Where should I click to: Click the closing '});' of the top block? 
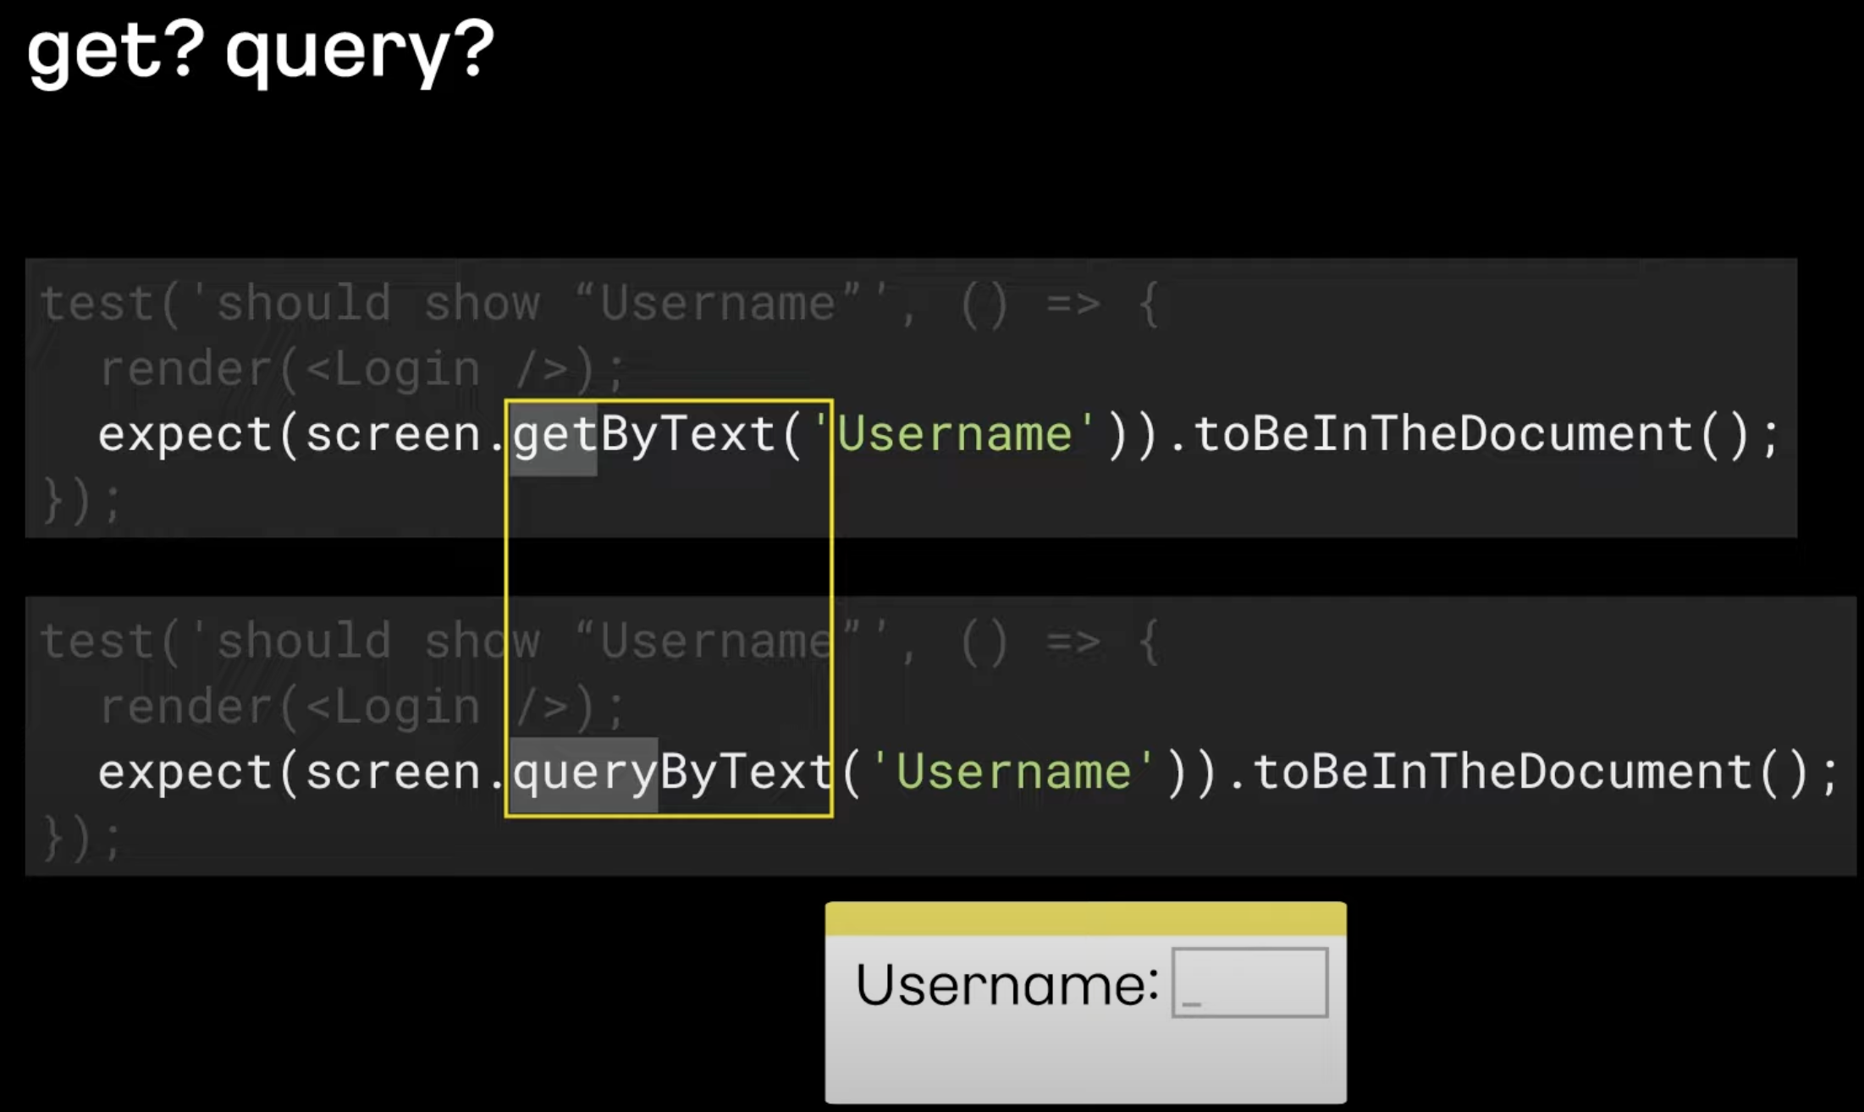click(x=81, y=501)
